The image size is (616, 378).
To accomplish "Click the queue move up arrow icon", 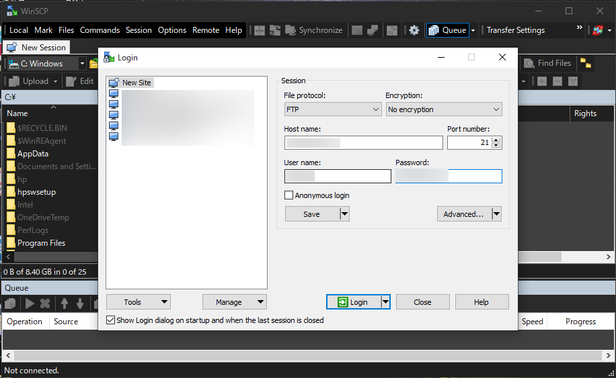I will 65,303.
